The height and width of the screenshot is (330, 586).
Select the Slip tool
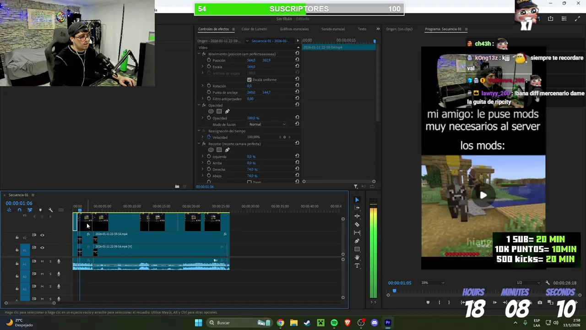pos(357,233)
